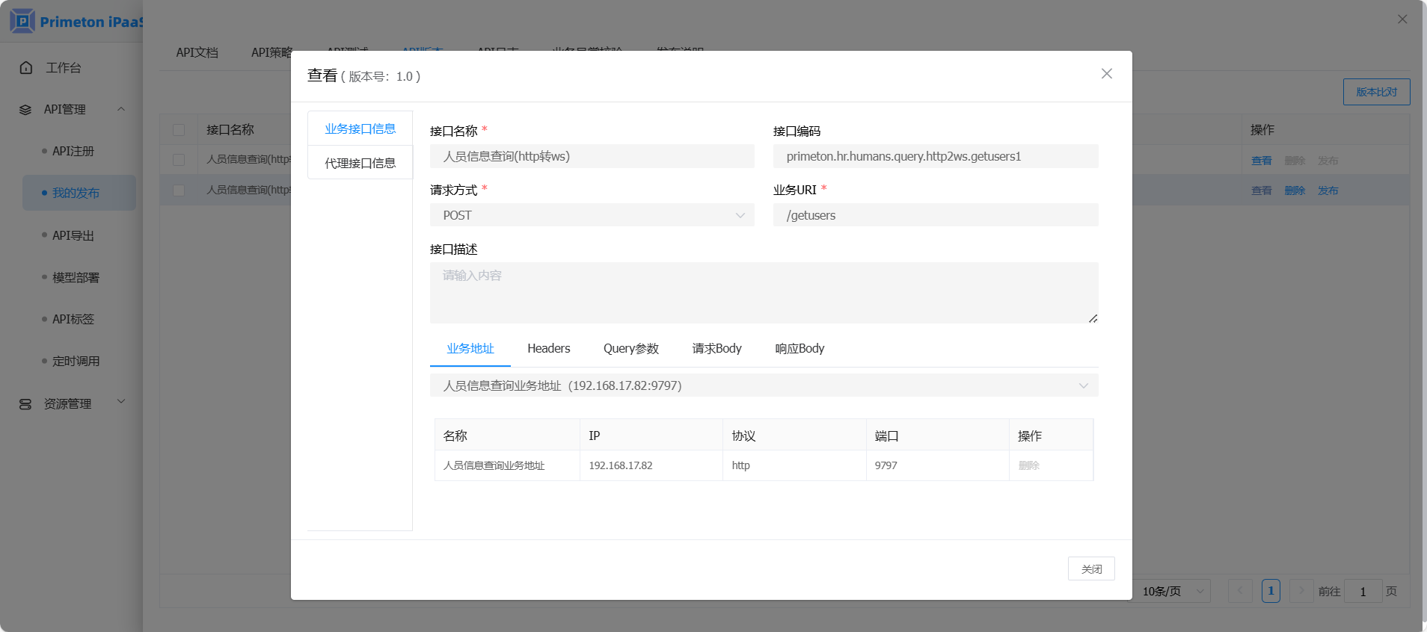Collapse the API管理 sidebar menu
Screen dimensions: 1427x632
[x=121, y=109]
